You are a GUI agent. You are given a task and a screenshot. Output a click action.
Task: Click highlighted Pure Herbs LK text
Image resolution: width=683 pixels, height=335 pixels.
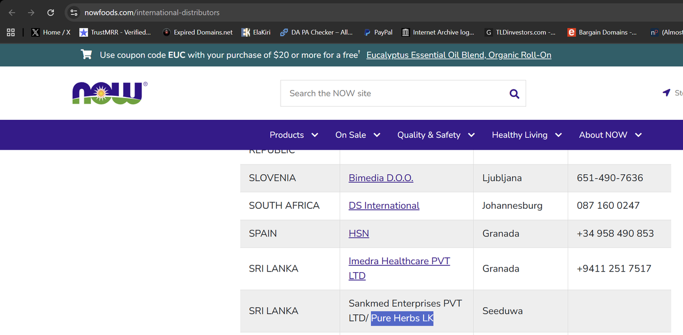pyautogui.click(x=402, y=318)
